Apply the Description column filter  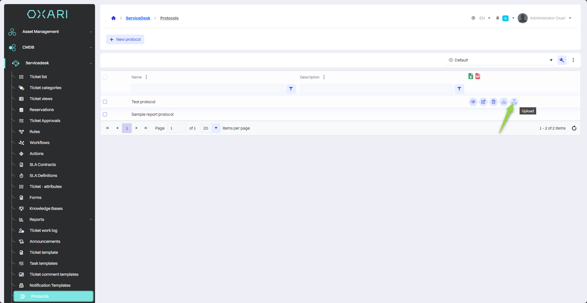(x=459, y=89)
